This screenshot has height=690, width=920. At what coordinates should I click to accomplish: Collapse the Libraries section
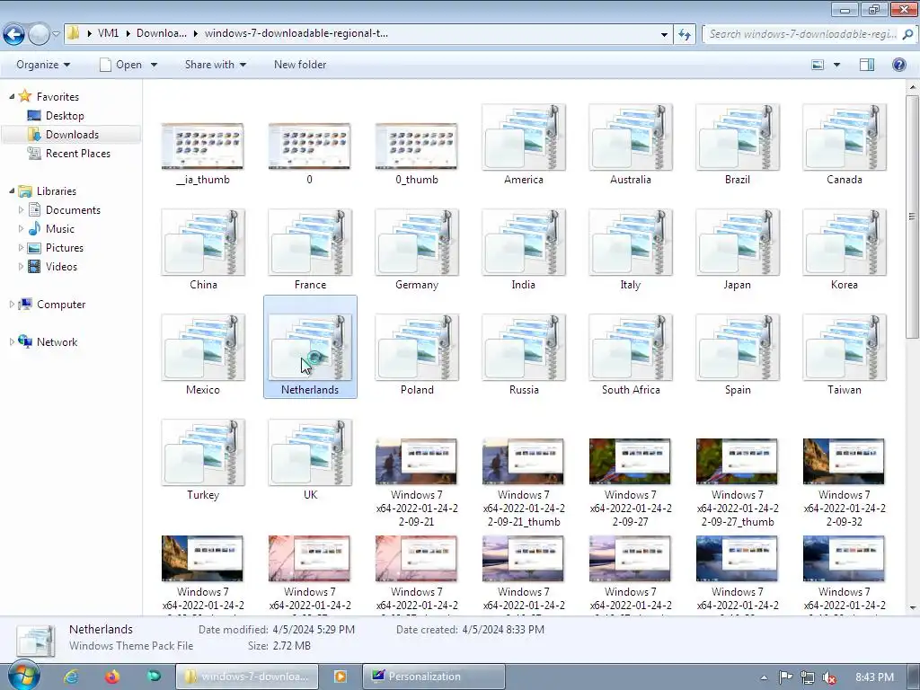[x=12, y=190]
